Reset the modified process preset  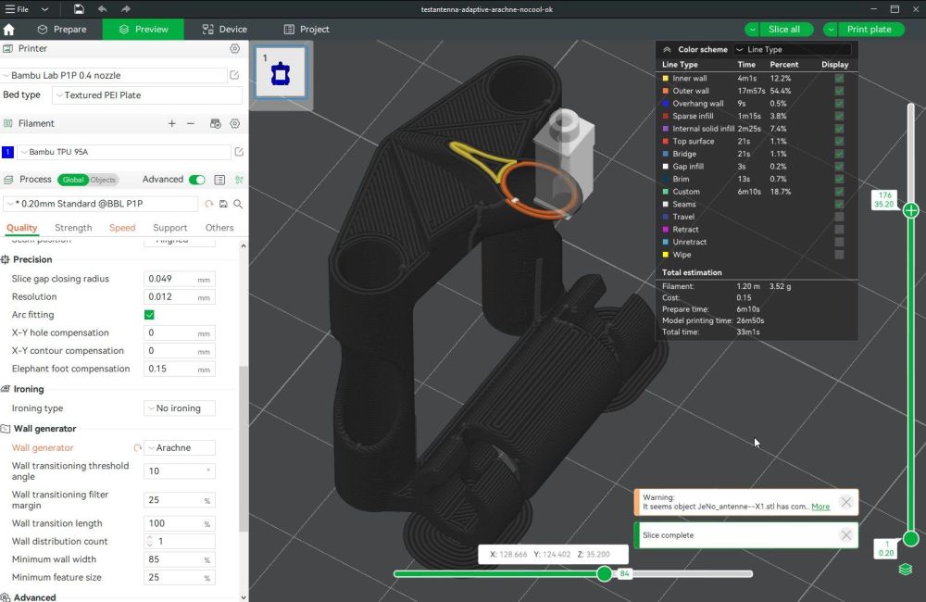209,204
